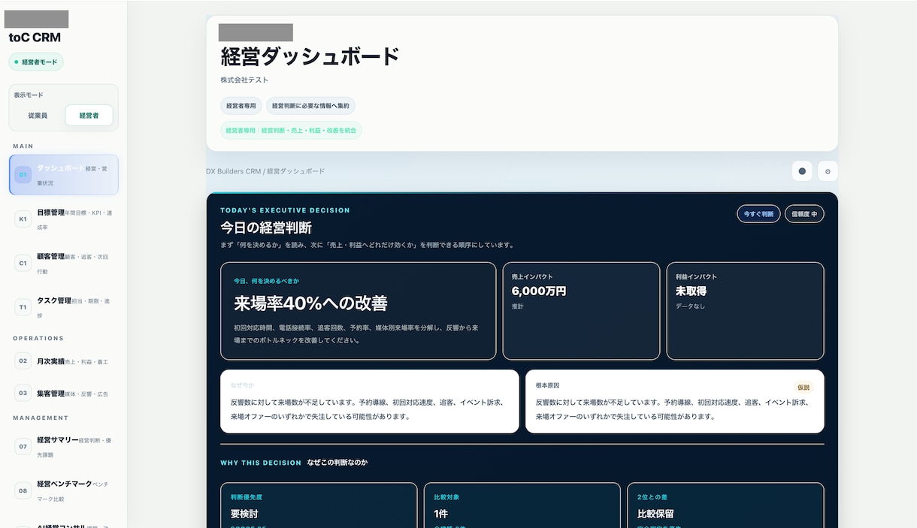This screenshot has width=917, height=528.
Task: Open the なぜ今か white card
Action: [369, 401]
